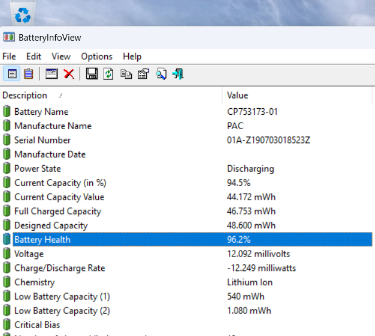Click the 1.080 mWh value
Image resolution: width=375 pixels, height=336 pixels.
pos(249,310)
